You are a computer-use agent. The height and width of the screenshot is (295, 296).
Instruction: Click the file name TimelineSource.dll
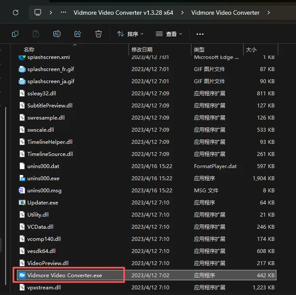(50, 154)
